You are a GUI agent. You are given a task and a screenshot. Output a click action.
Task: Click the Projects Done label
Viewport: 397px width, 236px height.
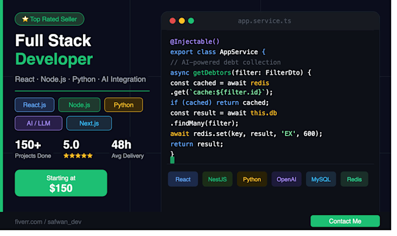[x=33, y=156]
